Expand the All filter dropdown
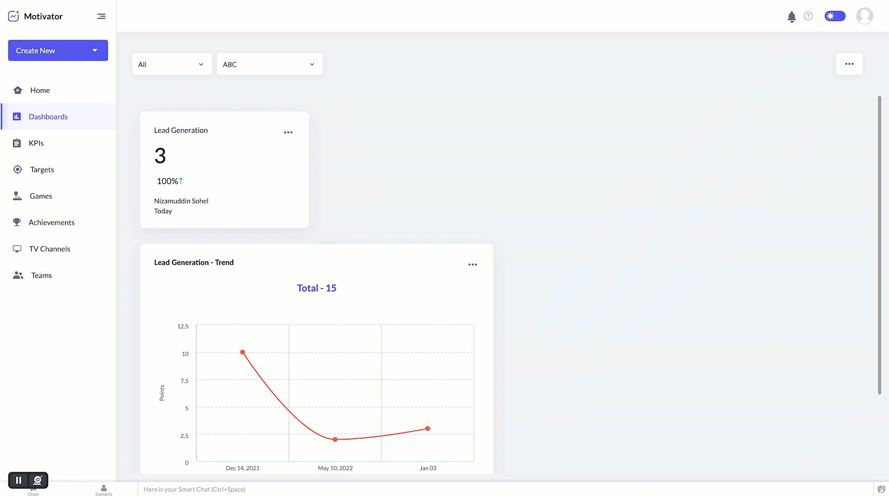This screenshot has width=889, height=496. point(171,65)
